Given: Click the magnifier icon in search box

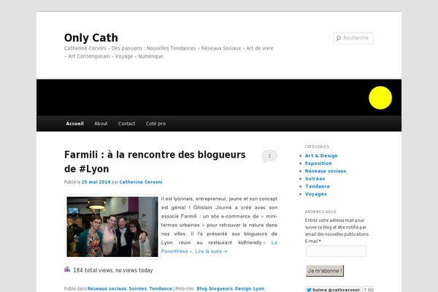Looking at the screenshot, I should point(339,38).
